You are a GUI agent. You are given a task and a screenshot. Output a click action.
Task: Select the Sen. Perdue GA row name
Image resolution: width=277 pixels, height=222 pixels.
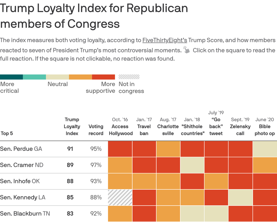pyautogui.click(x=21, y=149)
